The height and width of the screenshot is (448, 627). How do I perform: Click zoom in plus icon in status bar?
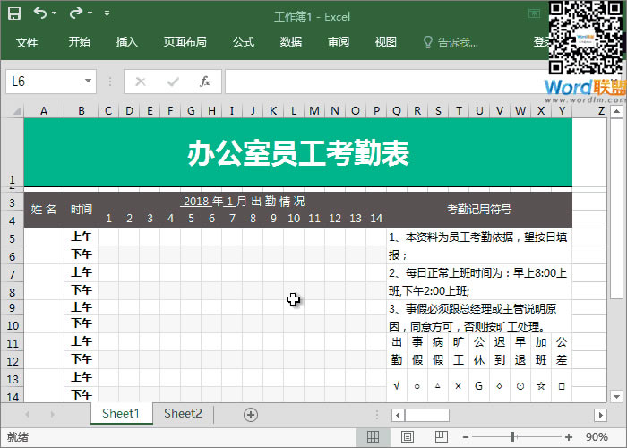point(569,437)
